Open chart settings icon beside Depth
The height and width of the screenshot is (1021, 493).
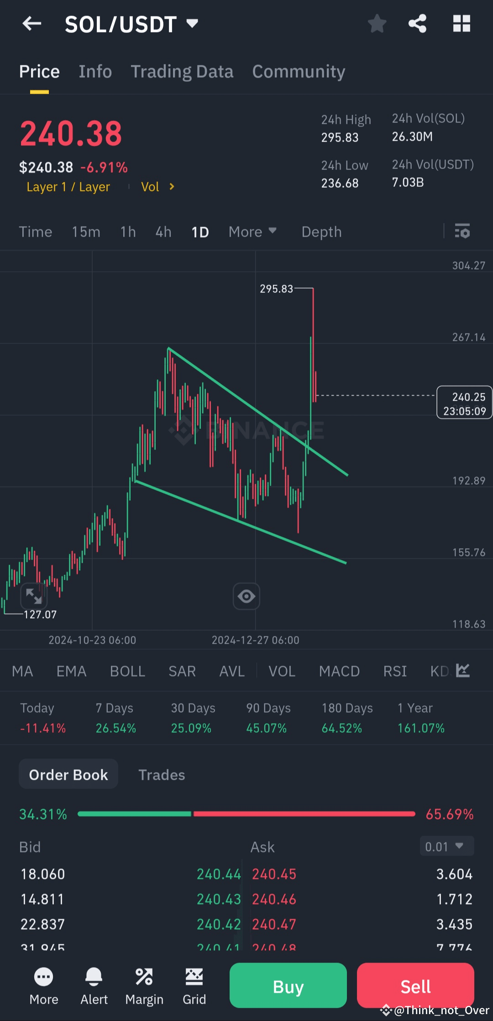pos(462,232)
